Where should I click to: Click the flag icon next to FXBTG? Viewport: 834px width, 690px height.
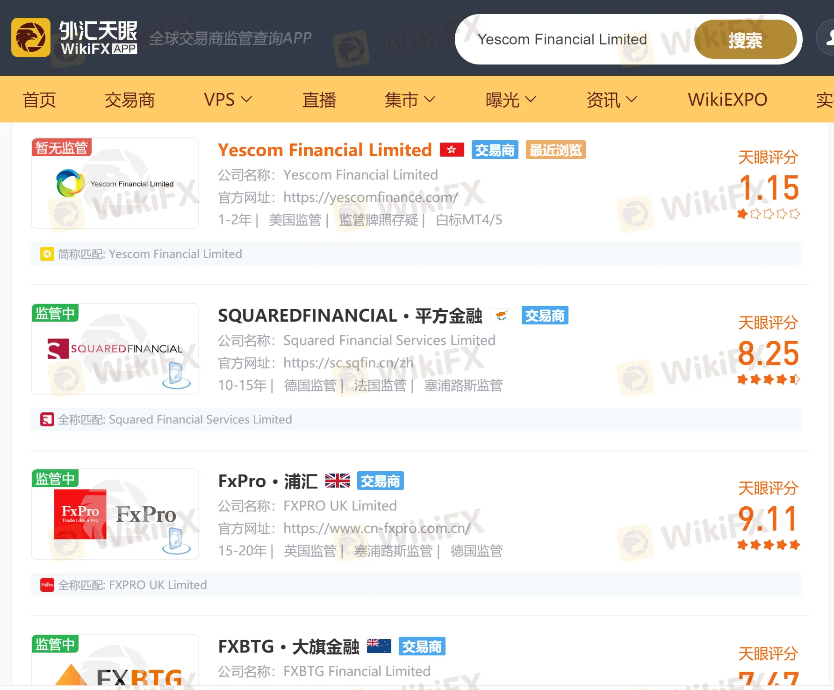[379, 646]
